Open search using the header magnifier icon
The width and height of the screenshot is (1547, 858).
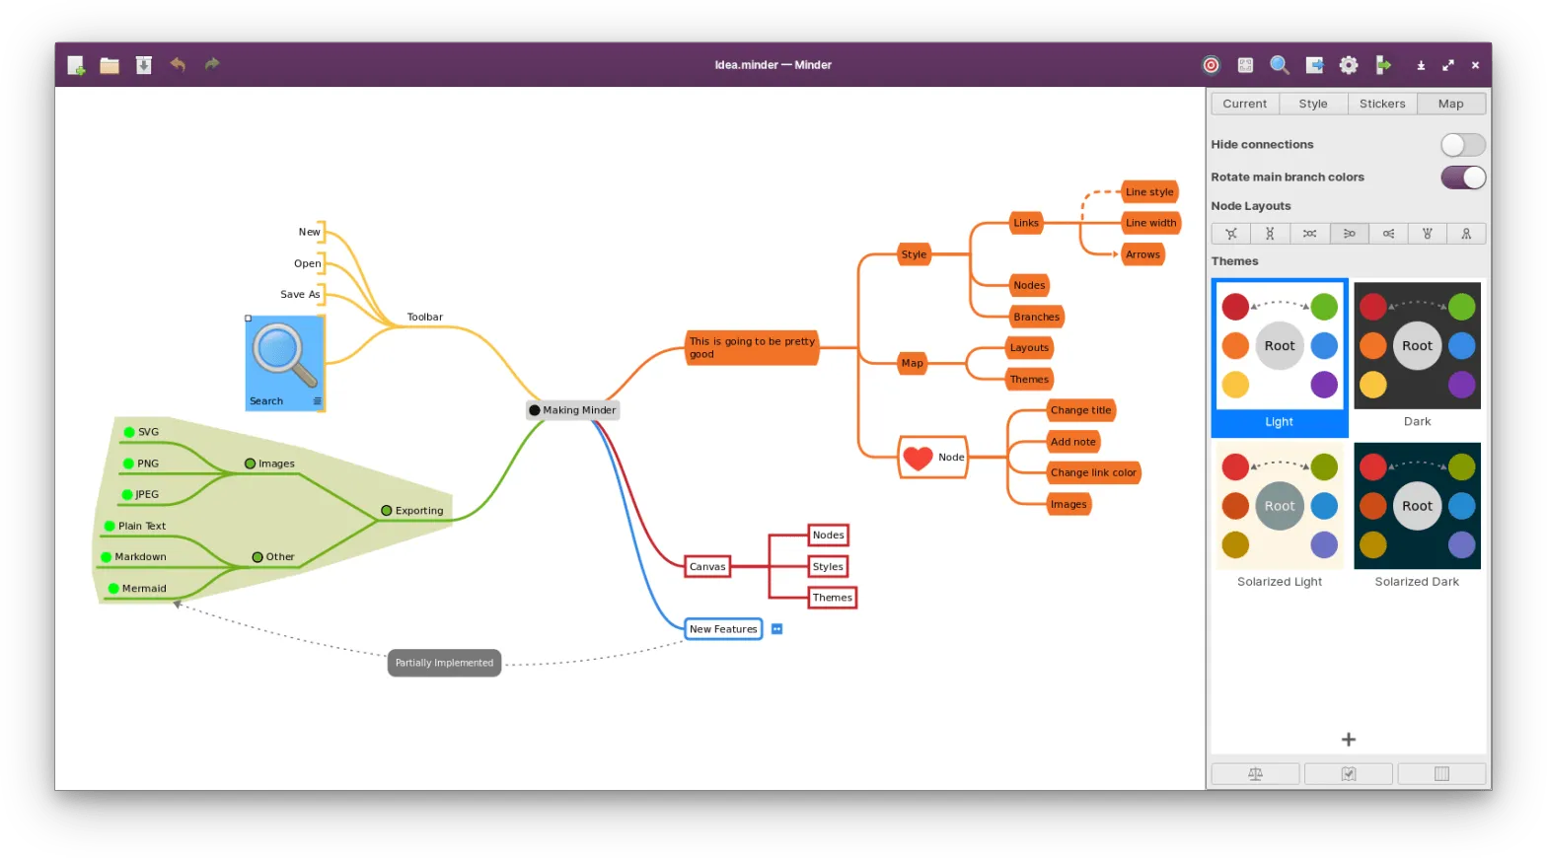pos(1280,65)
